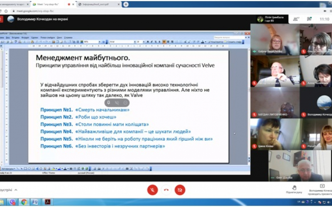Select Олег Дзьоба's video tile
332x207 pixels.
click(300, 166)
